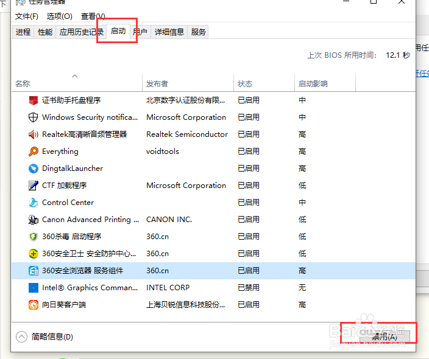Screen dimensions: 429x359
Task: Select the 360安全浏览器 服务组件 entry
Action: coord(83,271)
